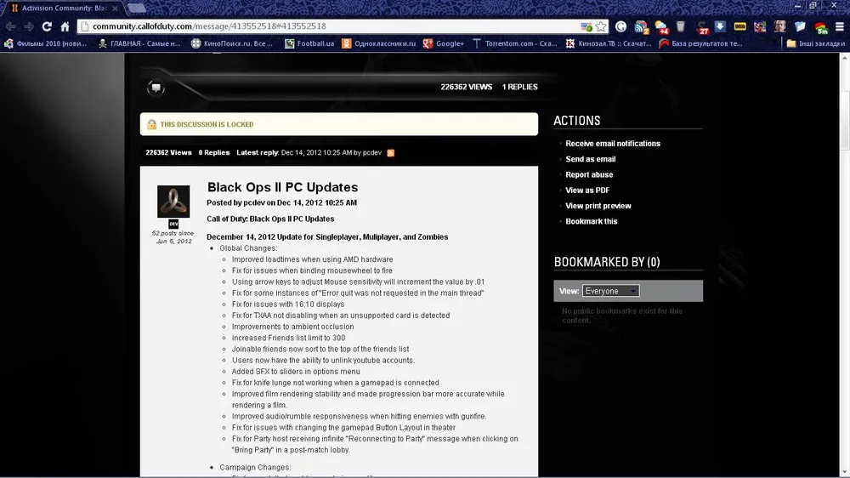Click 'Fix for issues with 16:10 displays' line
Image resolution: width=850 pixels, height=478 pixels.
(x=288, y=304)
